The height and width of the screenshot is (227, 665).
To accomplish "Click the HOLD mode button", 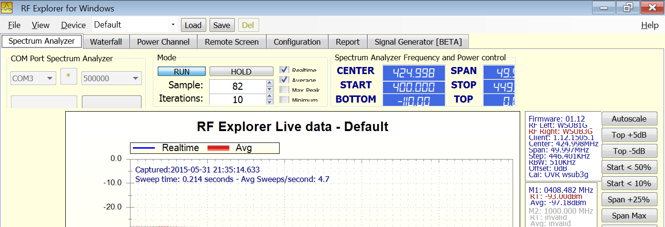I will pos(241,72).
